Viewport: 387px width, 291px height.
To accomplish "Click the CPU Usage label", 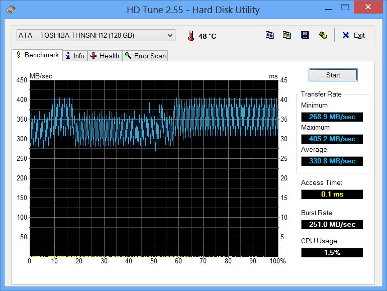I will (319, 241).
